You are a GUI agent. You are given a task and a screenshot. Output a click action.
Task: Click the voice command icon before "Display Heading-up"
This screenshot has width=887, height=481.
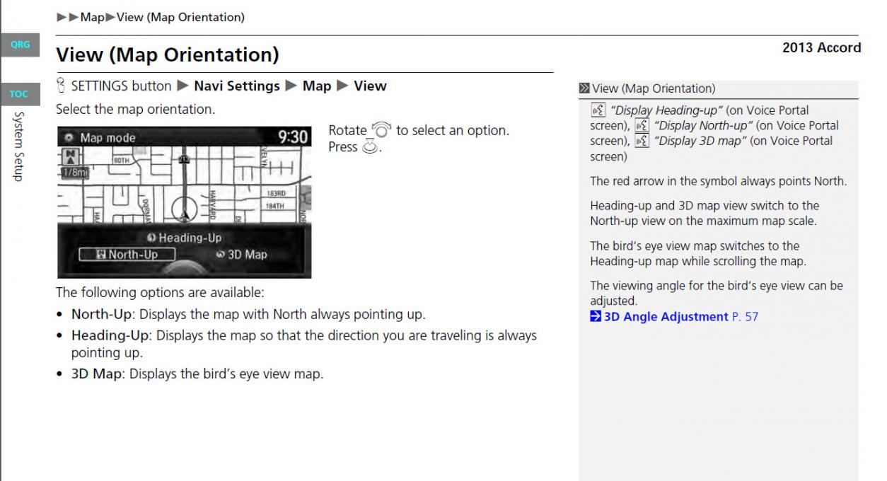pyautogui.click(x=597, y=110)
